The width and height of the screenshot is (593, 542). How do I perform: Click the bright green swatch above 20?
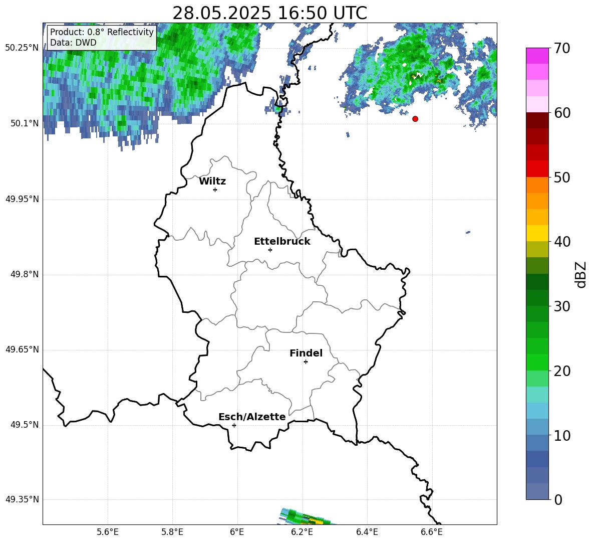click(537, 362)
